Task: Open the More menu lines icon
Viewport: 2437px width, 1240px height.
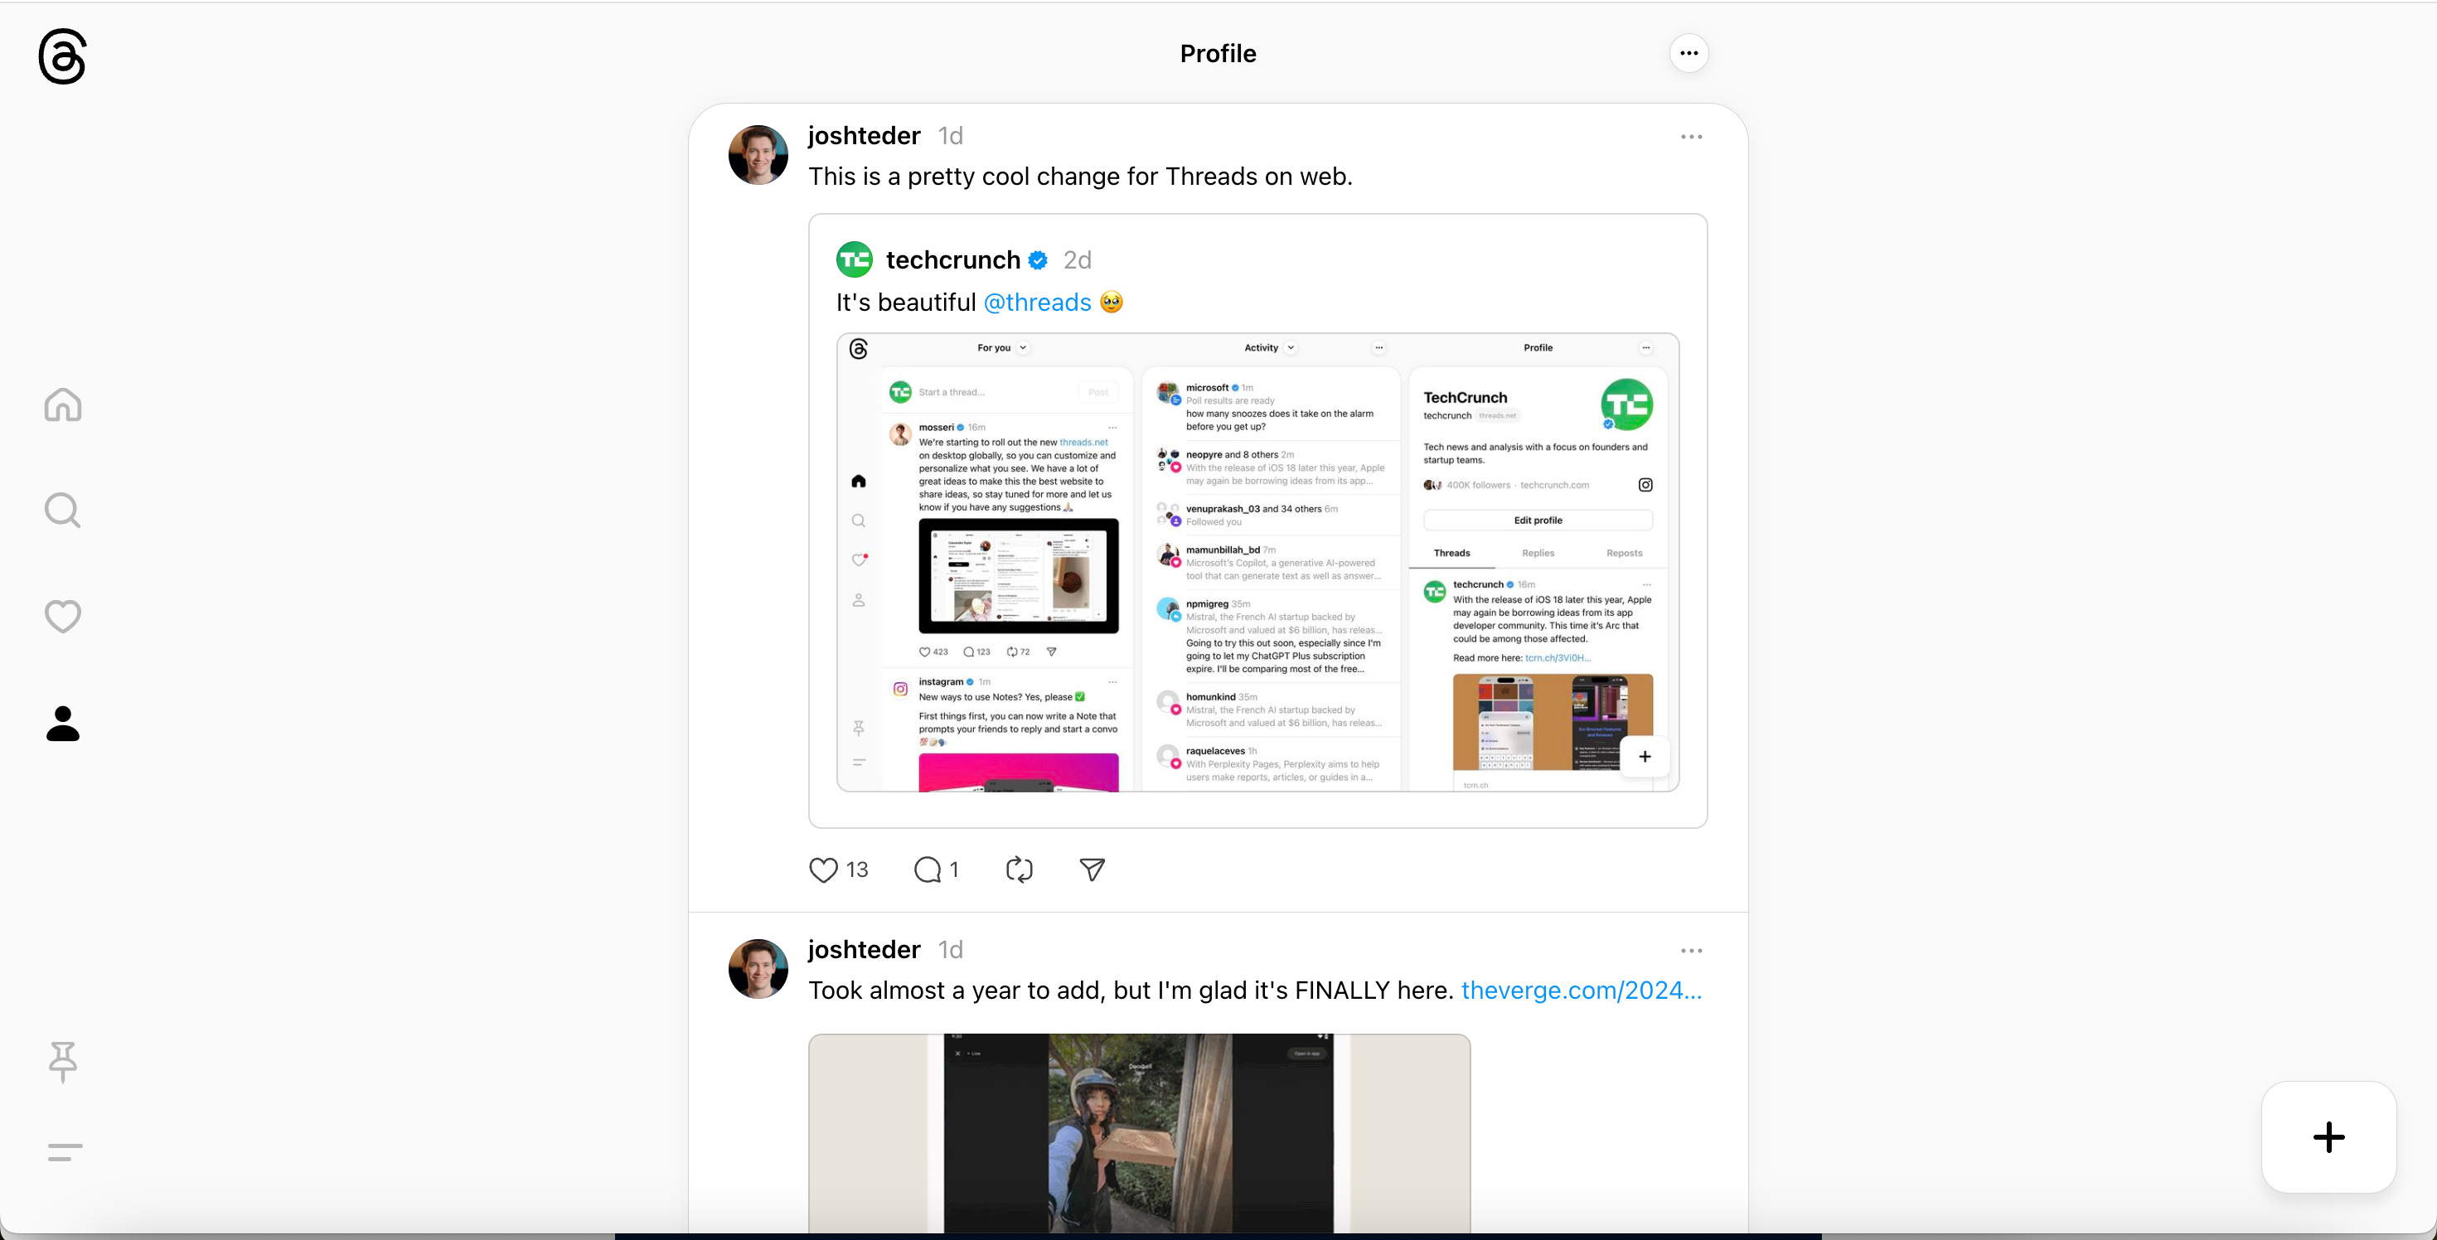Action: coord(65,1152)
